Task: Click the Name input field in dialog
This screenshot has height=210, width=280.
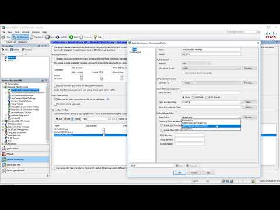Action: tap(211, 50)
